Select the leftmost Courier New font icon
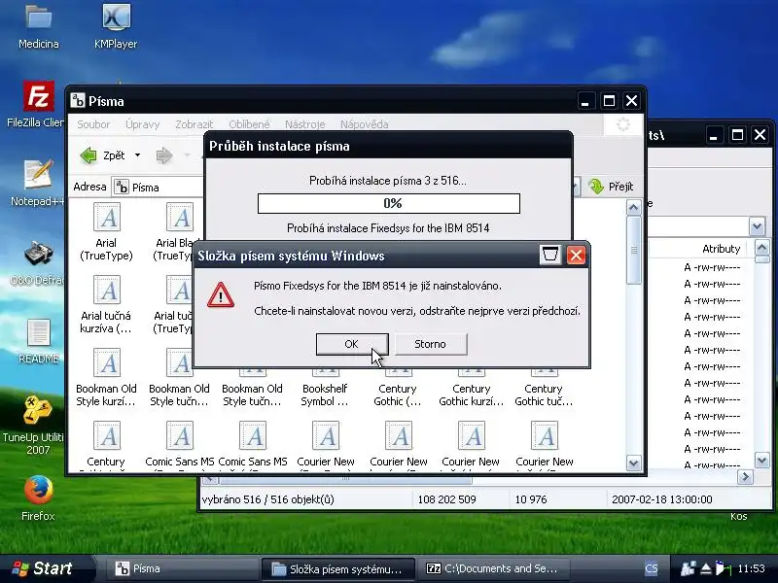778x583 pixels. click(326, 436)
